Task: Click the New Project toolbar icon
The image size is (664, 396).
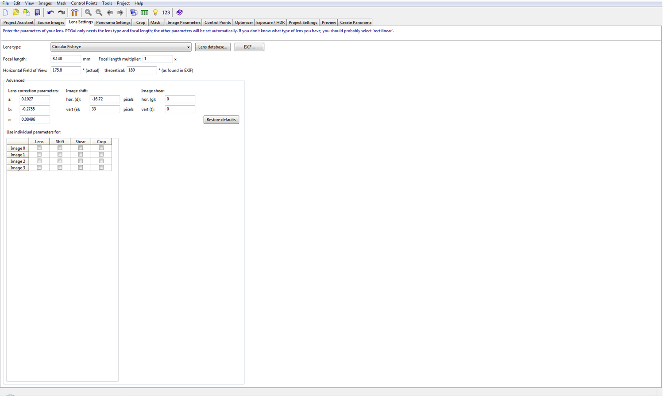Action: point(5,12)
